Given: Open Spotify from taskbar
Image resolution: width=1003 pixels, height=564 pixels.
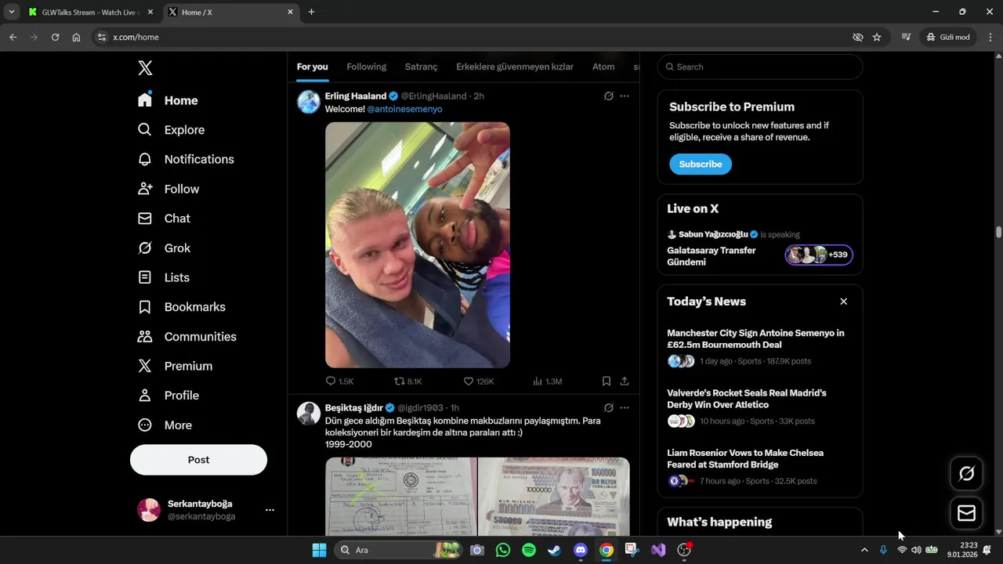Looking at the screenshot, I should (529, 550).
